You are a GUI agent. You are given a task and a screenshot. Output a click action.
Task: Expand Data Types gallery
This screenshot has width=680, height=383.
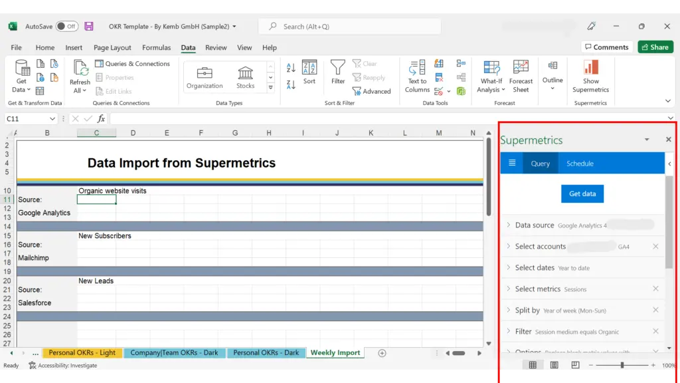click(x=270, y=88)
